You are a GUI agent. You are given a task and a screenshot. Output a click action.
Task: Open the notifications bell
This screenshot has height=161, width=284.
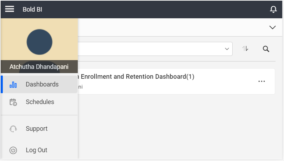[x=273, y=9]
